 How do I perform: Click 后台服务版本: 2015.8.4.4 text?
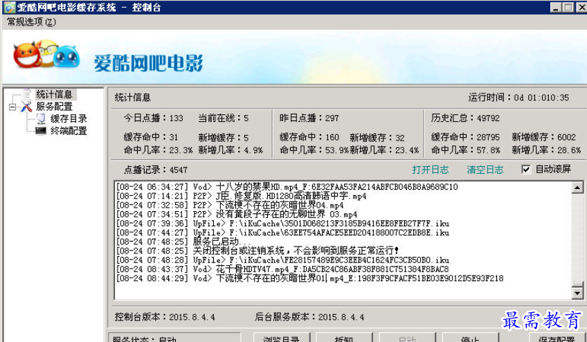[x=309, y=317]
